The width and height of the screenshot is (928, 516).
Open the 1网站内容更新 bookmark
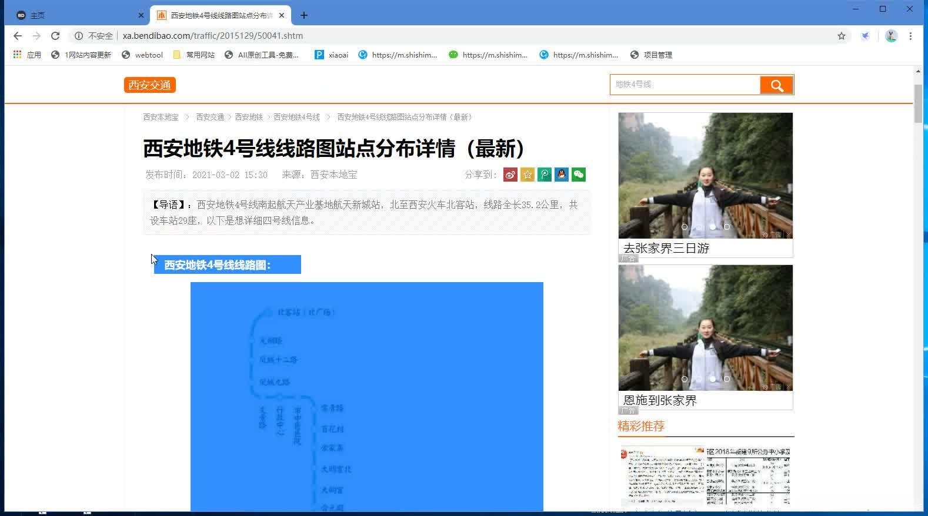[x=81, y=55]
